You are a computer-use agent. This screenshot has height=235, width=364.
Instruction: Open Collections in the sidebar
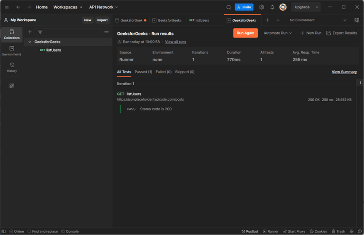coord(12,34)
